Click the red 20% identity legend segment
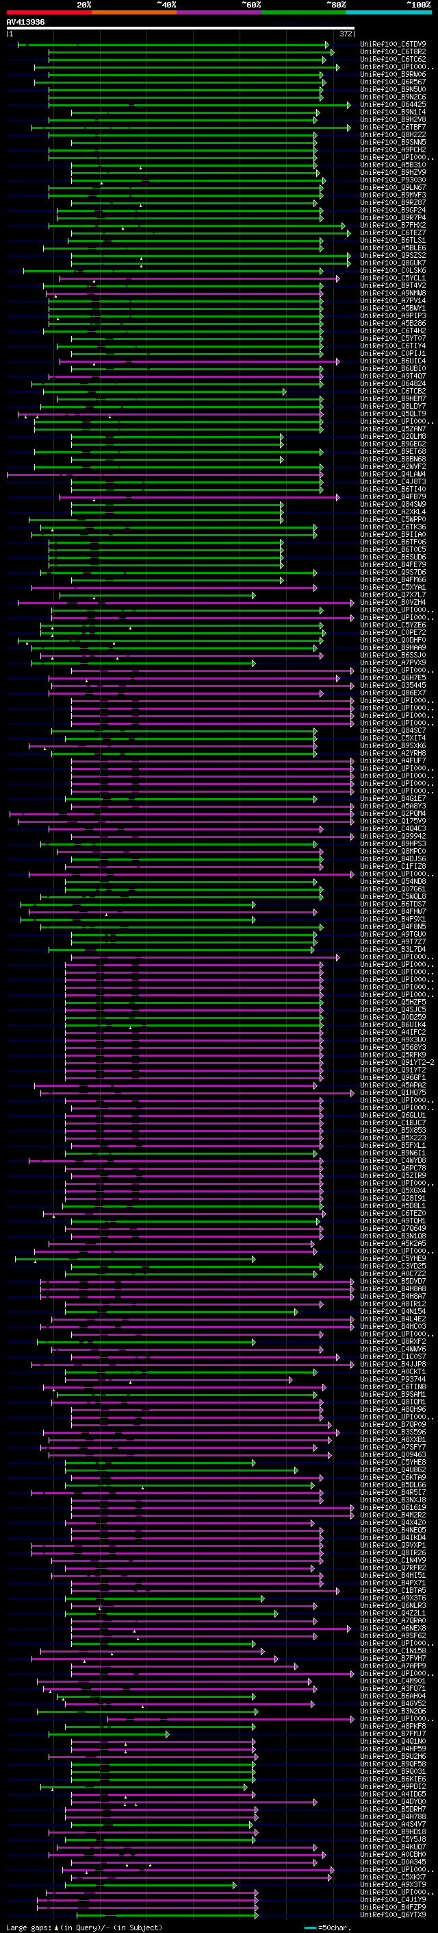438x1933 pixels. (49, 12)
